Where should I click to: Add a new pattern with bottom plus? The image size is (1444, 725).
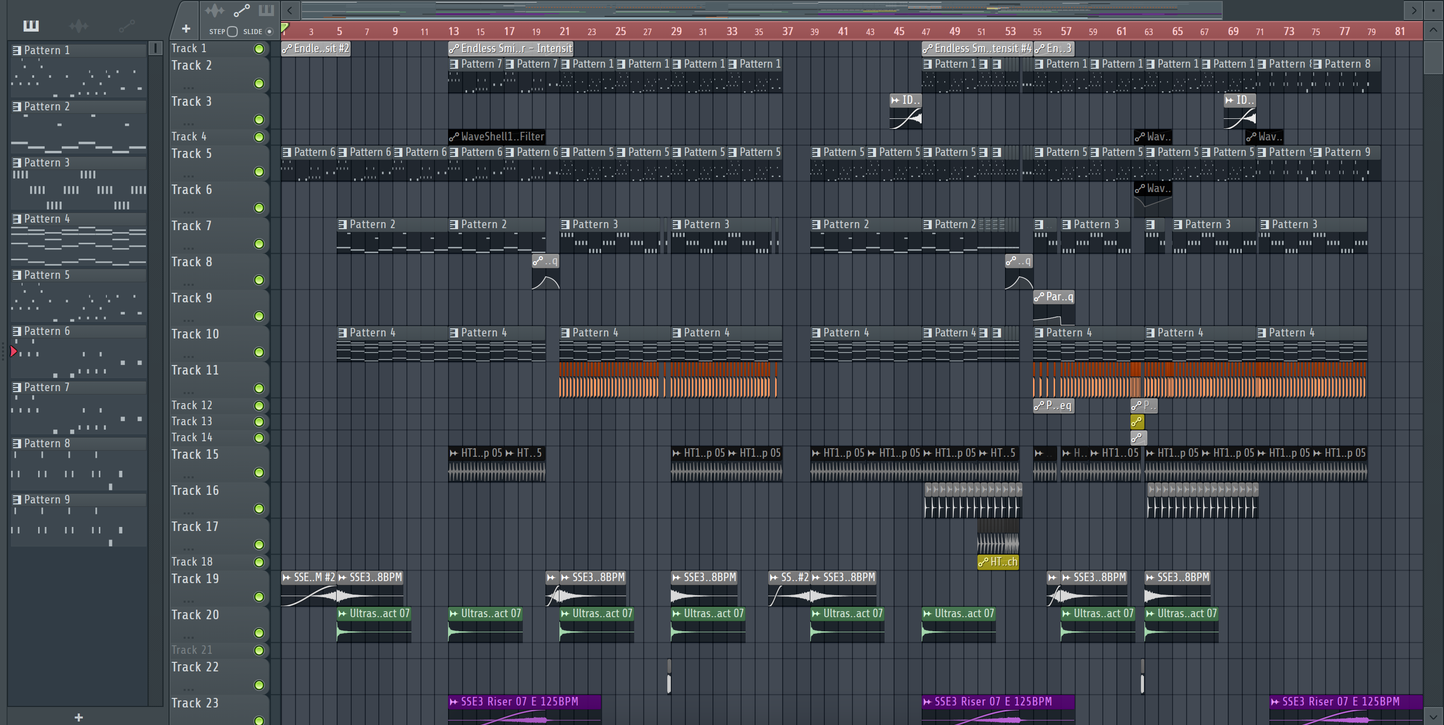[x=78, y=717]
